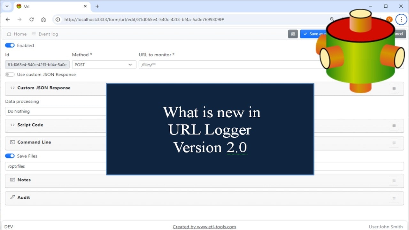Open Chrome three-dot menu
The height and width of the screenshot is (230, 409).
tap(401, 19)
